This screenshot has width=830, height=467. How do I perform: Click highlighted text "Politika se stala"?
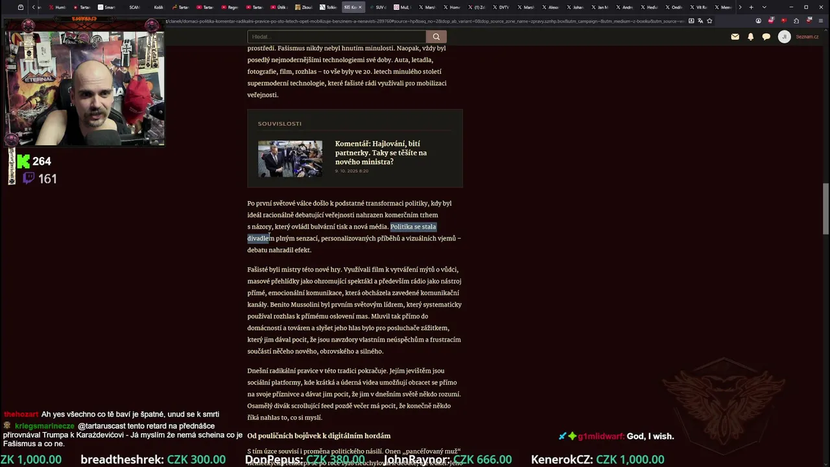pyautogui.click(x=413, y=226)
